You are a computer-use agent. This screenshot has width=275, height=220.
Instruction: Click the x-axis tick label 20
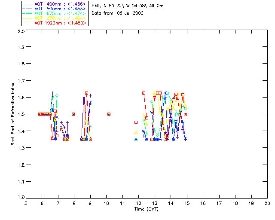pyautogui.click(x=267, y=203)
